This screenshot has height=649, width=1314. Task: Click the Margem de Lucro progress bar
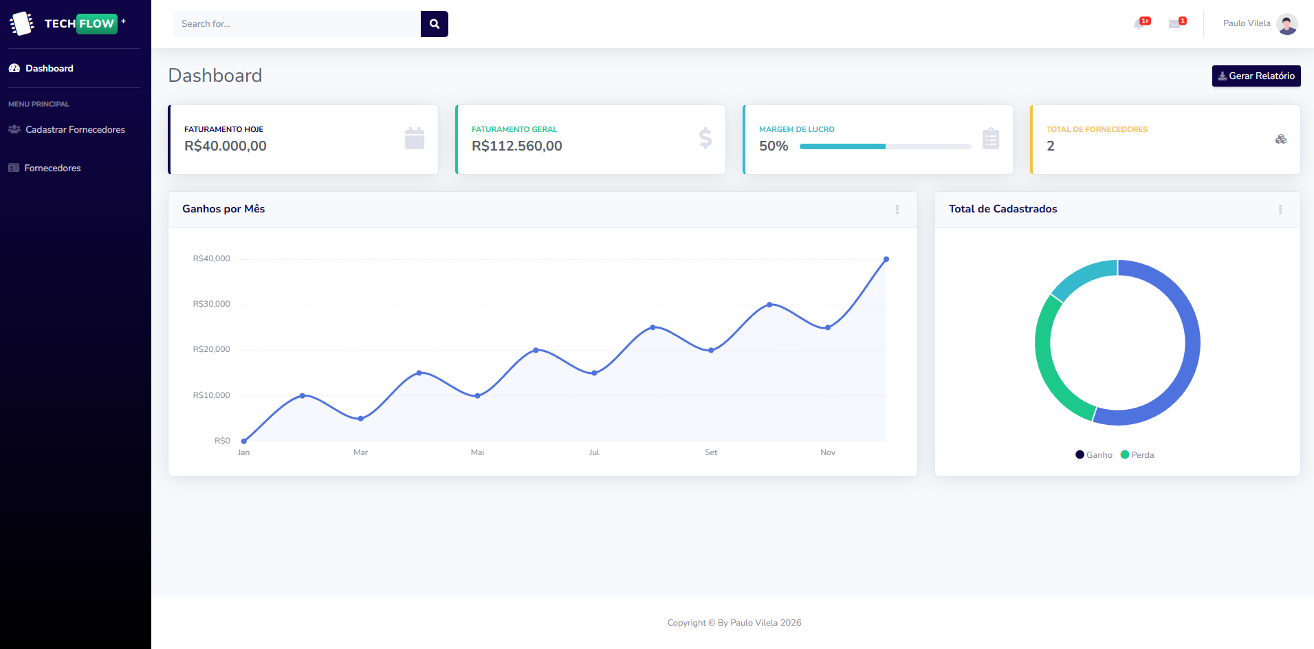pyautogui.click(x=885, y=146)
